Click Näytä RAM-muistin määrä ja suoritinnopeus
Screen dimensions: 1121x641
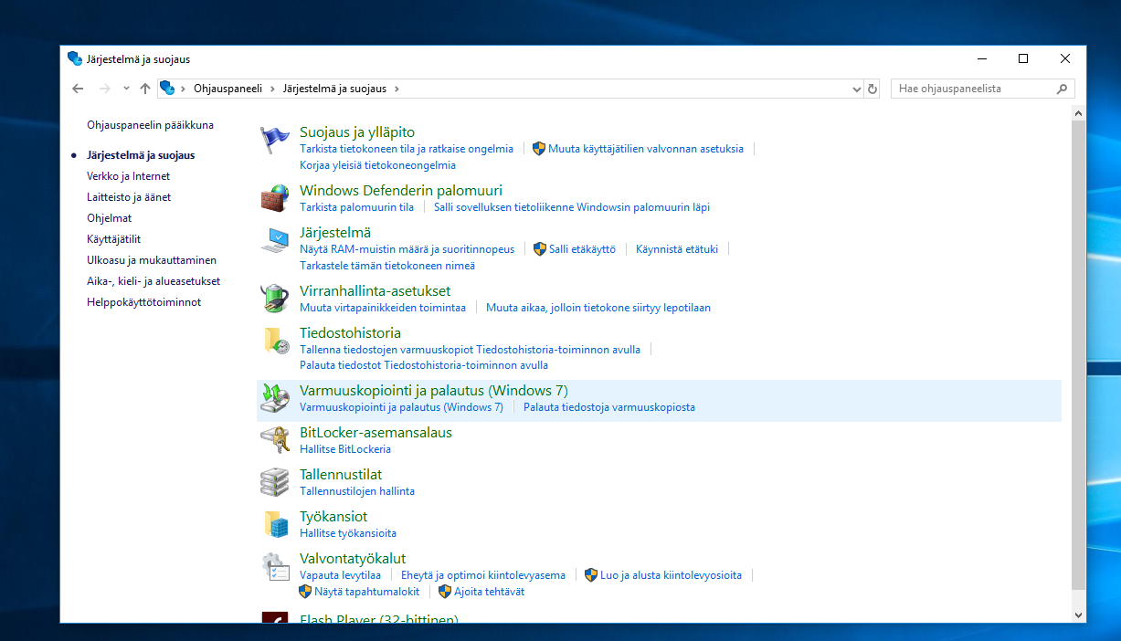click(x=407, y=249)
